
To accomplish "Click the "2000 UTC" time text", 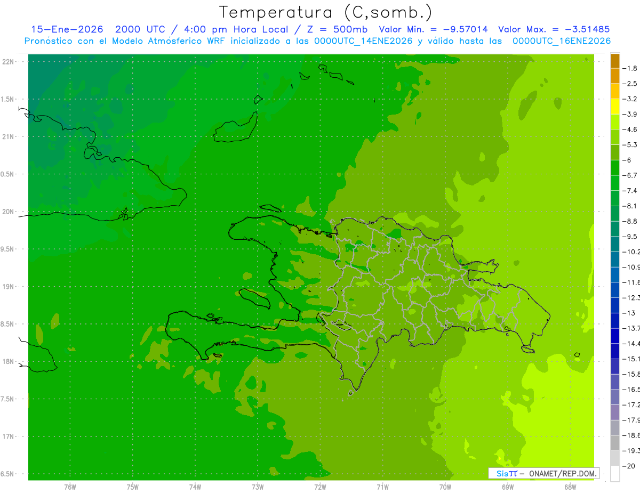I will [141, 29].
